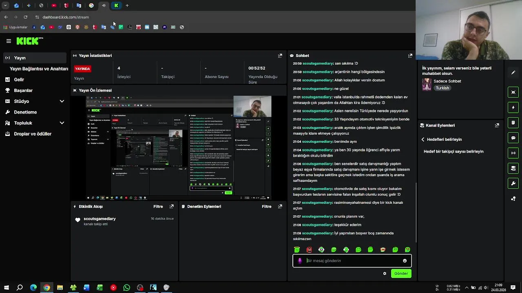The height and width of the screenshot is (293, 522).
Task: Open Windows Start menu
Action: (6, 288)
